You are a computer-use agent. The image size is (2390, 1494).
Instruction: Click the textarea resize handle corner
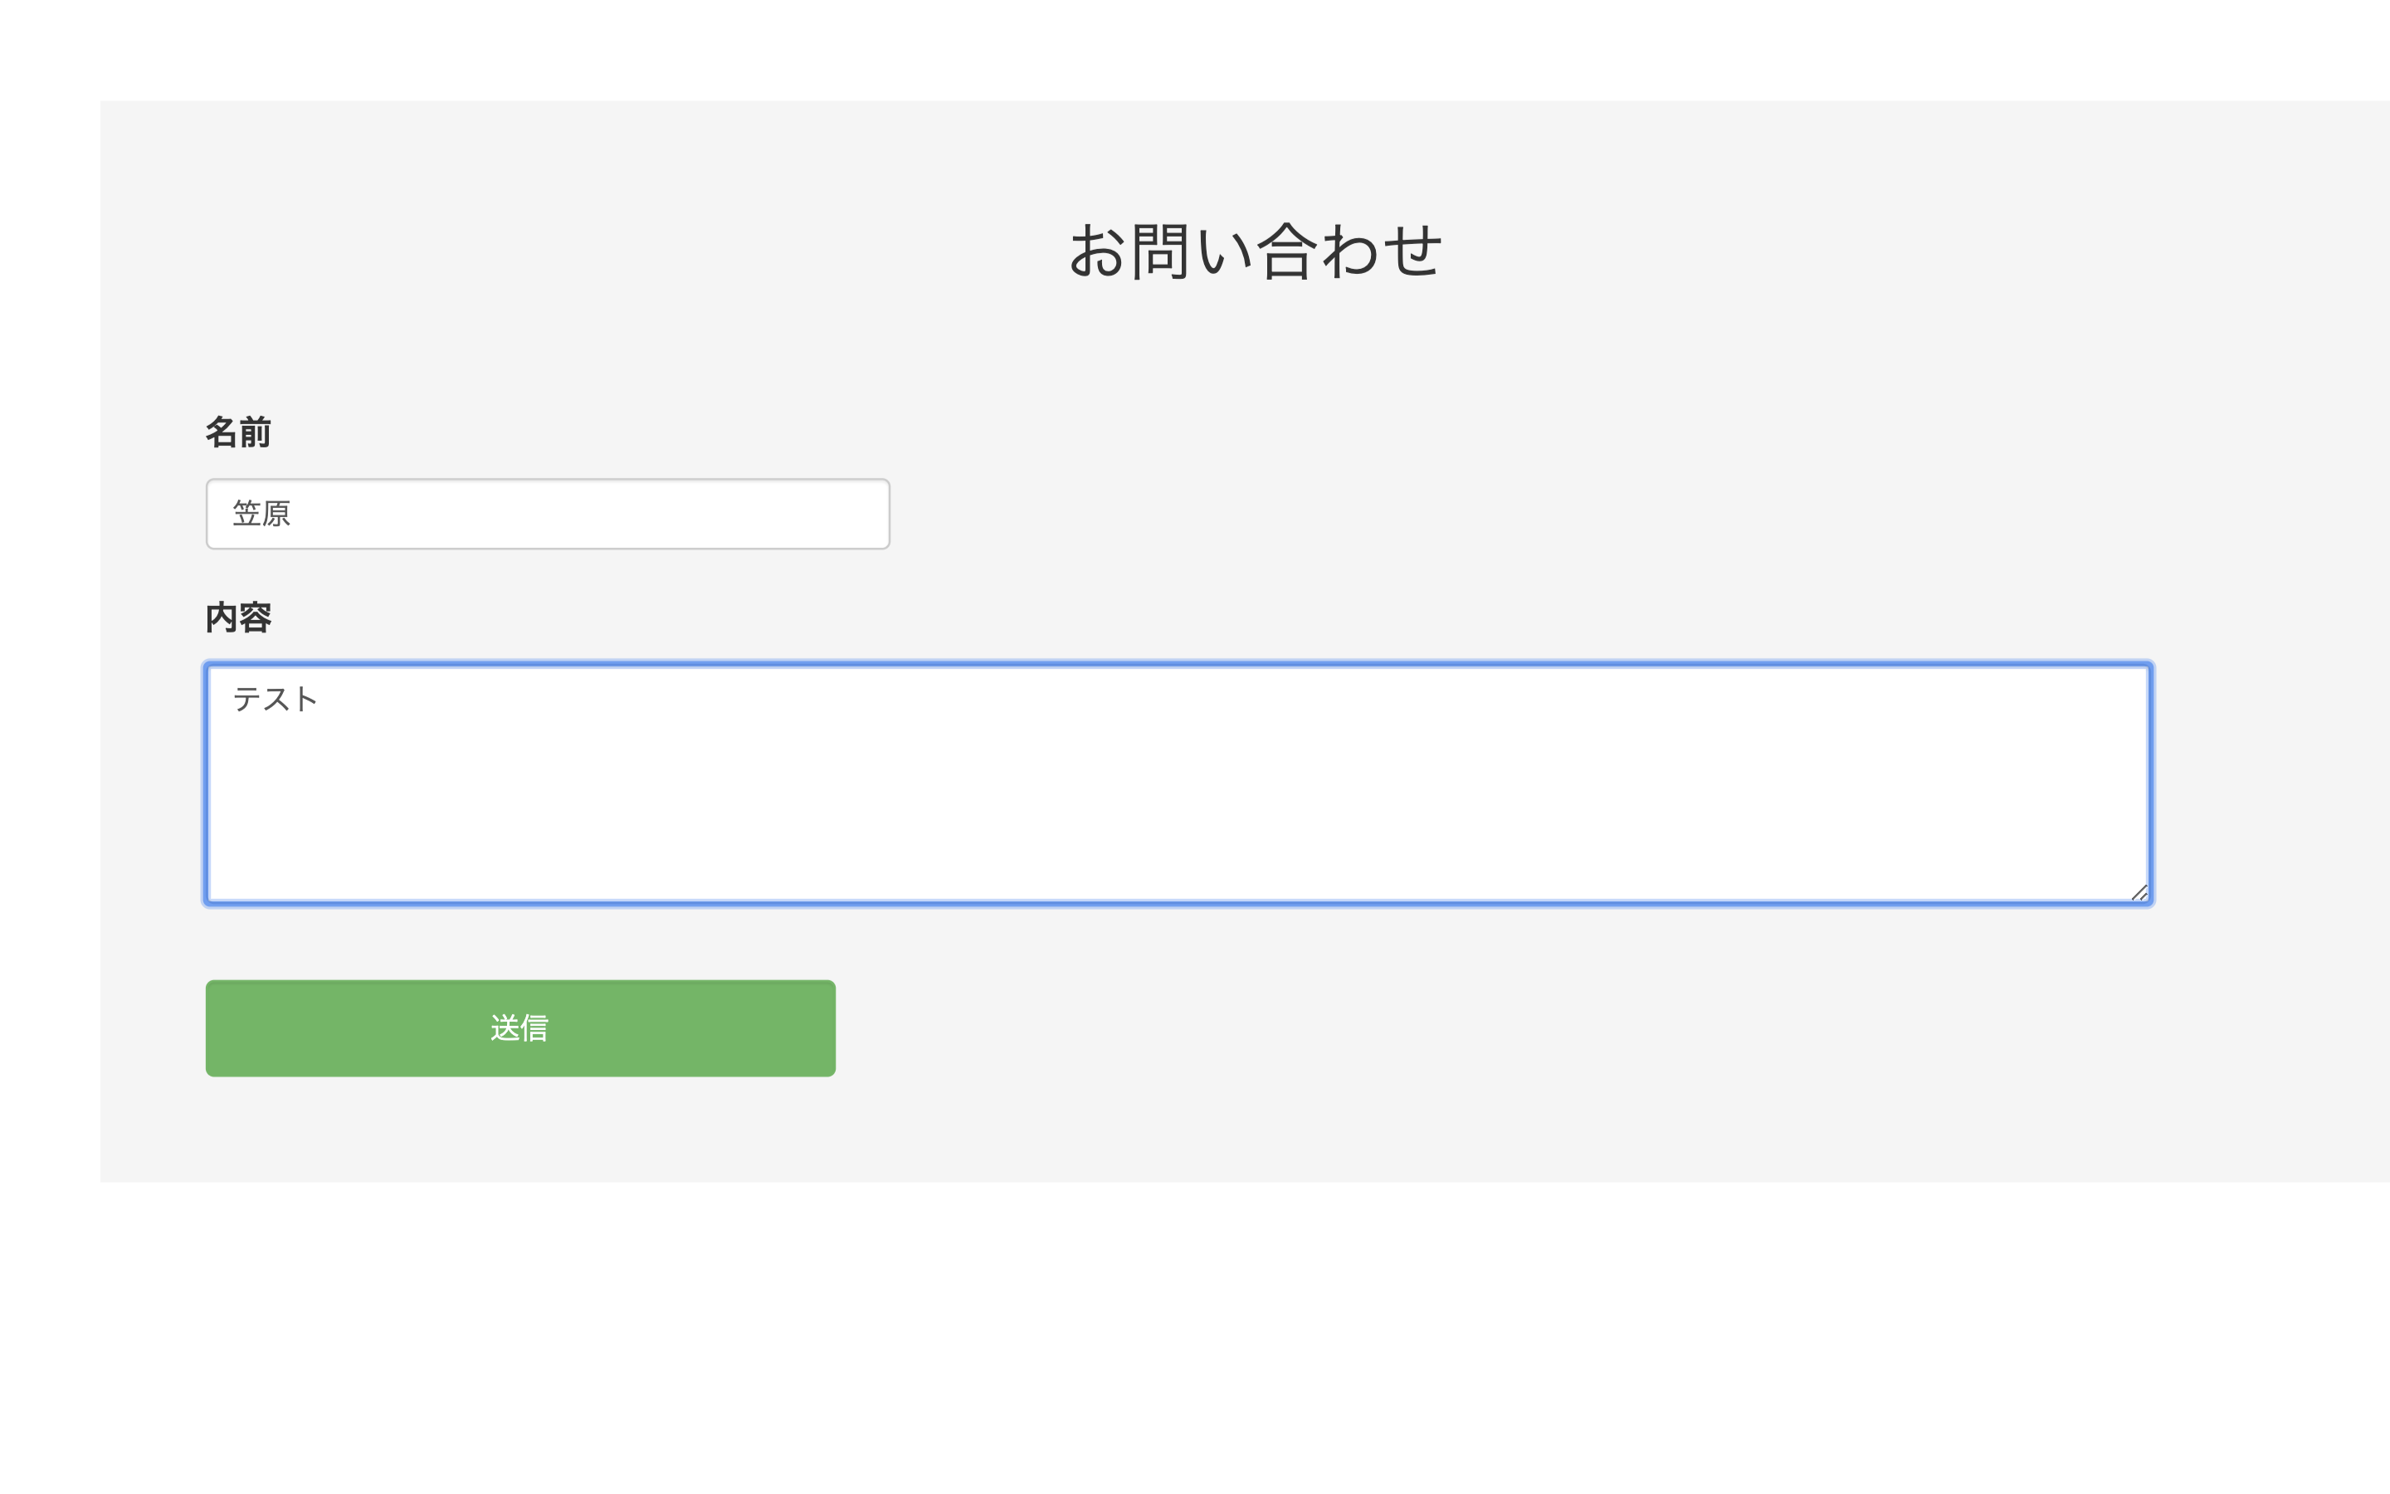click(x=2139, y=893)
